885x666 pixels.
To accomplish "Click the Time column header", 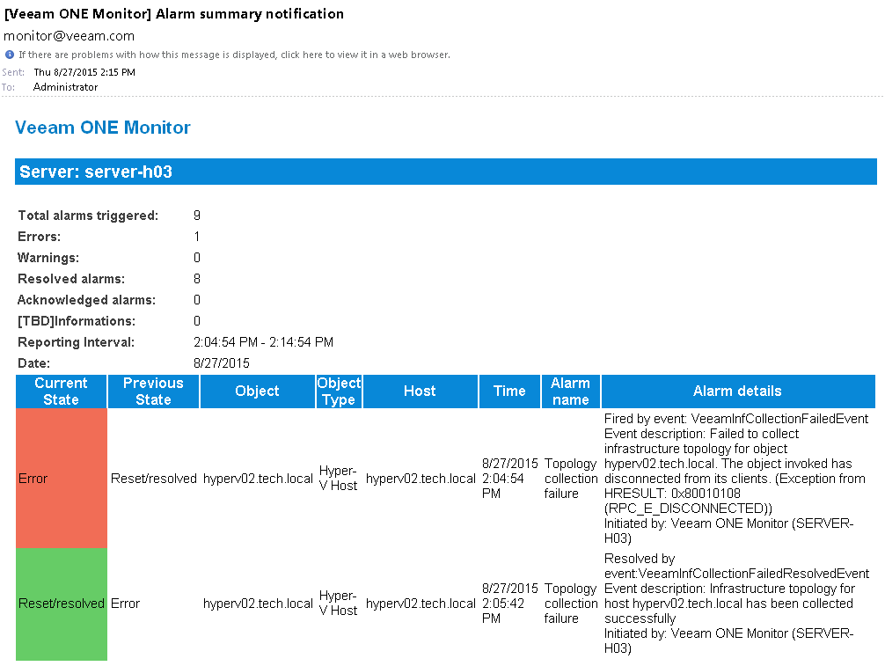I will point(509,392).
